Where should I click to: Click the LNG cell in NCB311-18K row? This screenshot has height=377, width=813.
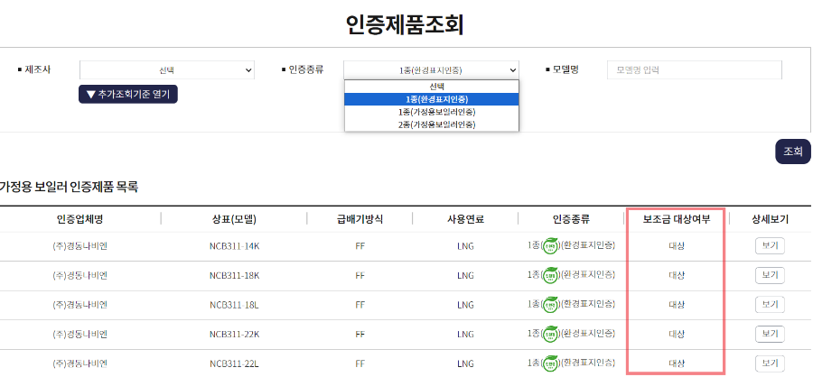pyautogui.click(x=465, y=275)
